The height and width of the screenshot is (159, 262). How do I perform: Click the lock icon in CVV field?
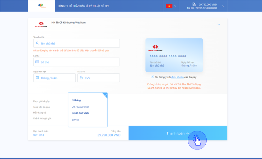point(81,78)
